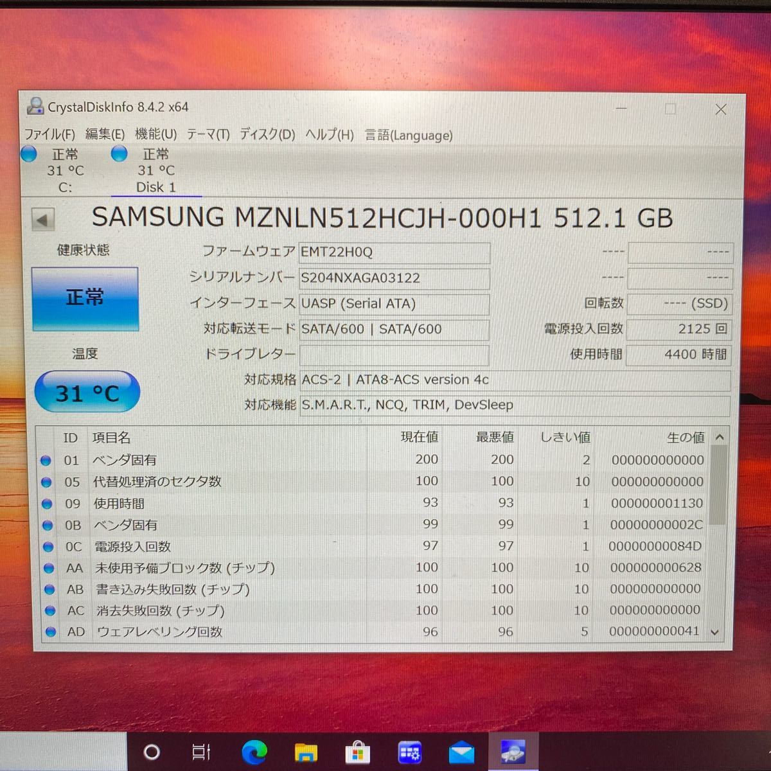771x771 pixels.
Task: Click the 正常 health status button
Action: [x=85, y=298]
